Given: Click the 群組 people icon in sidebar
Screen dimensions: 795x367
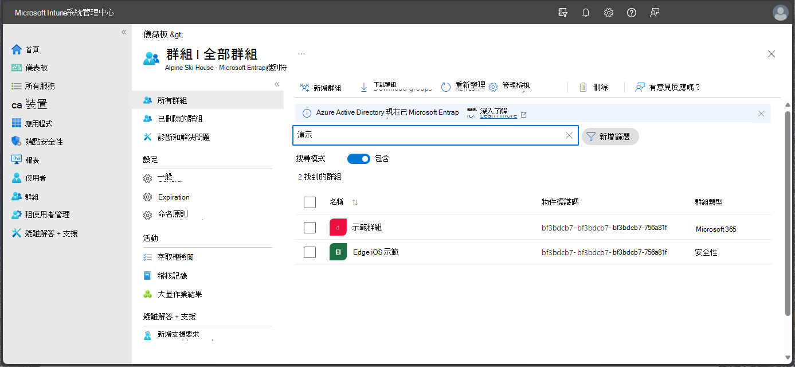Looking at the screenshot, I should [17, 197].
